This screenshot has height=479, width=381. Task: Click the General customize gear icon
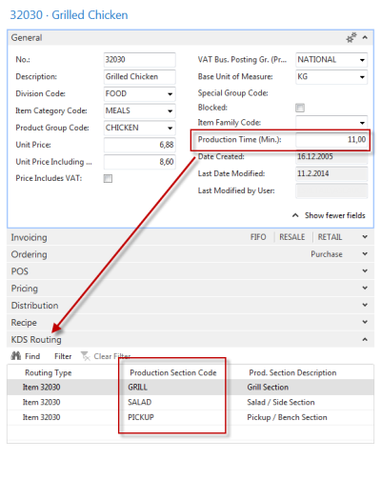click(x=351, y=38)
